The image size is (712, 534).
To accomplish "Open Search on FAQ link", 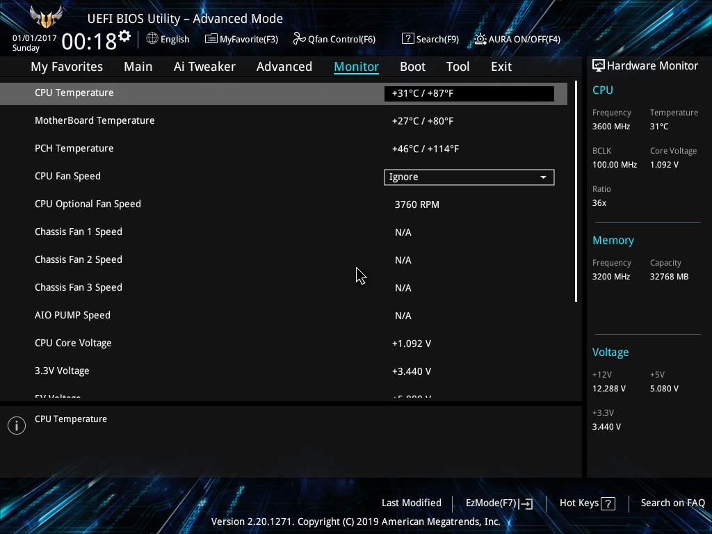I will pyautogui.click(x=672, y=503).
